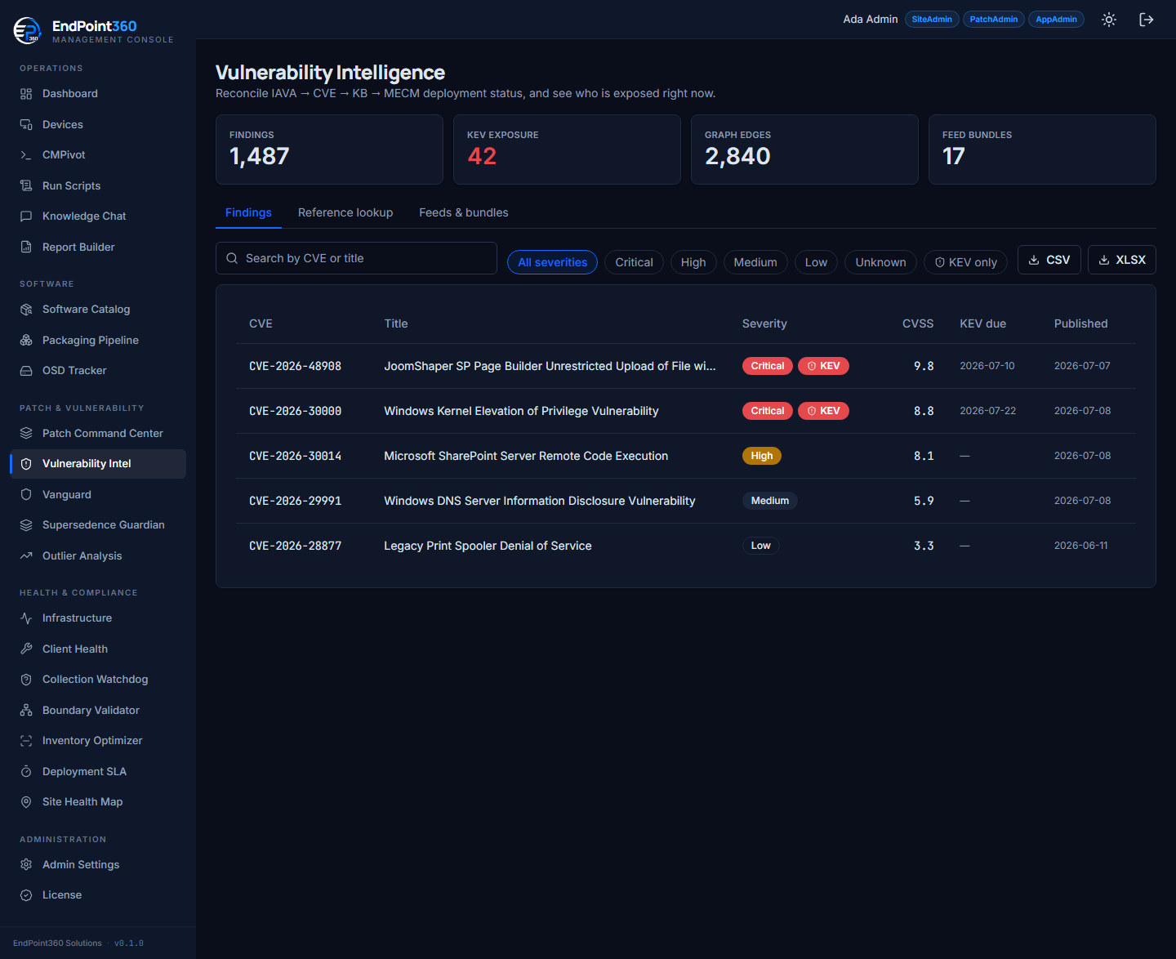Select All severities filter chip

[553, 262]
